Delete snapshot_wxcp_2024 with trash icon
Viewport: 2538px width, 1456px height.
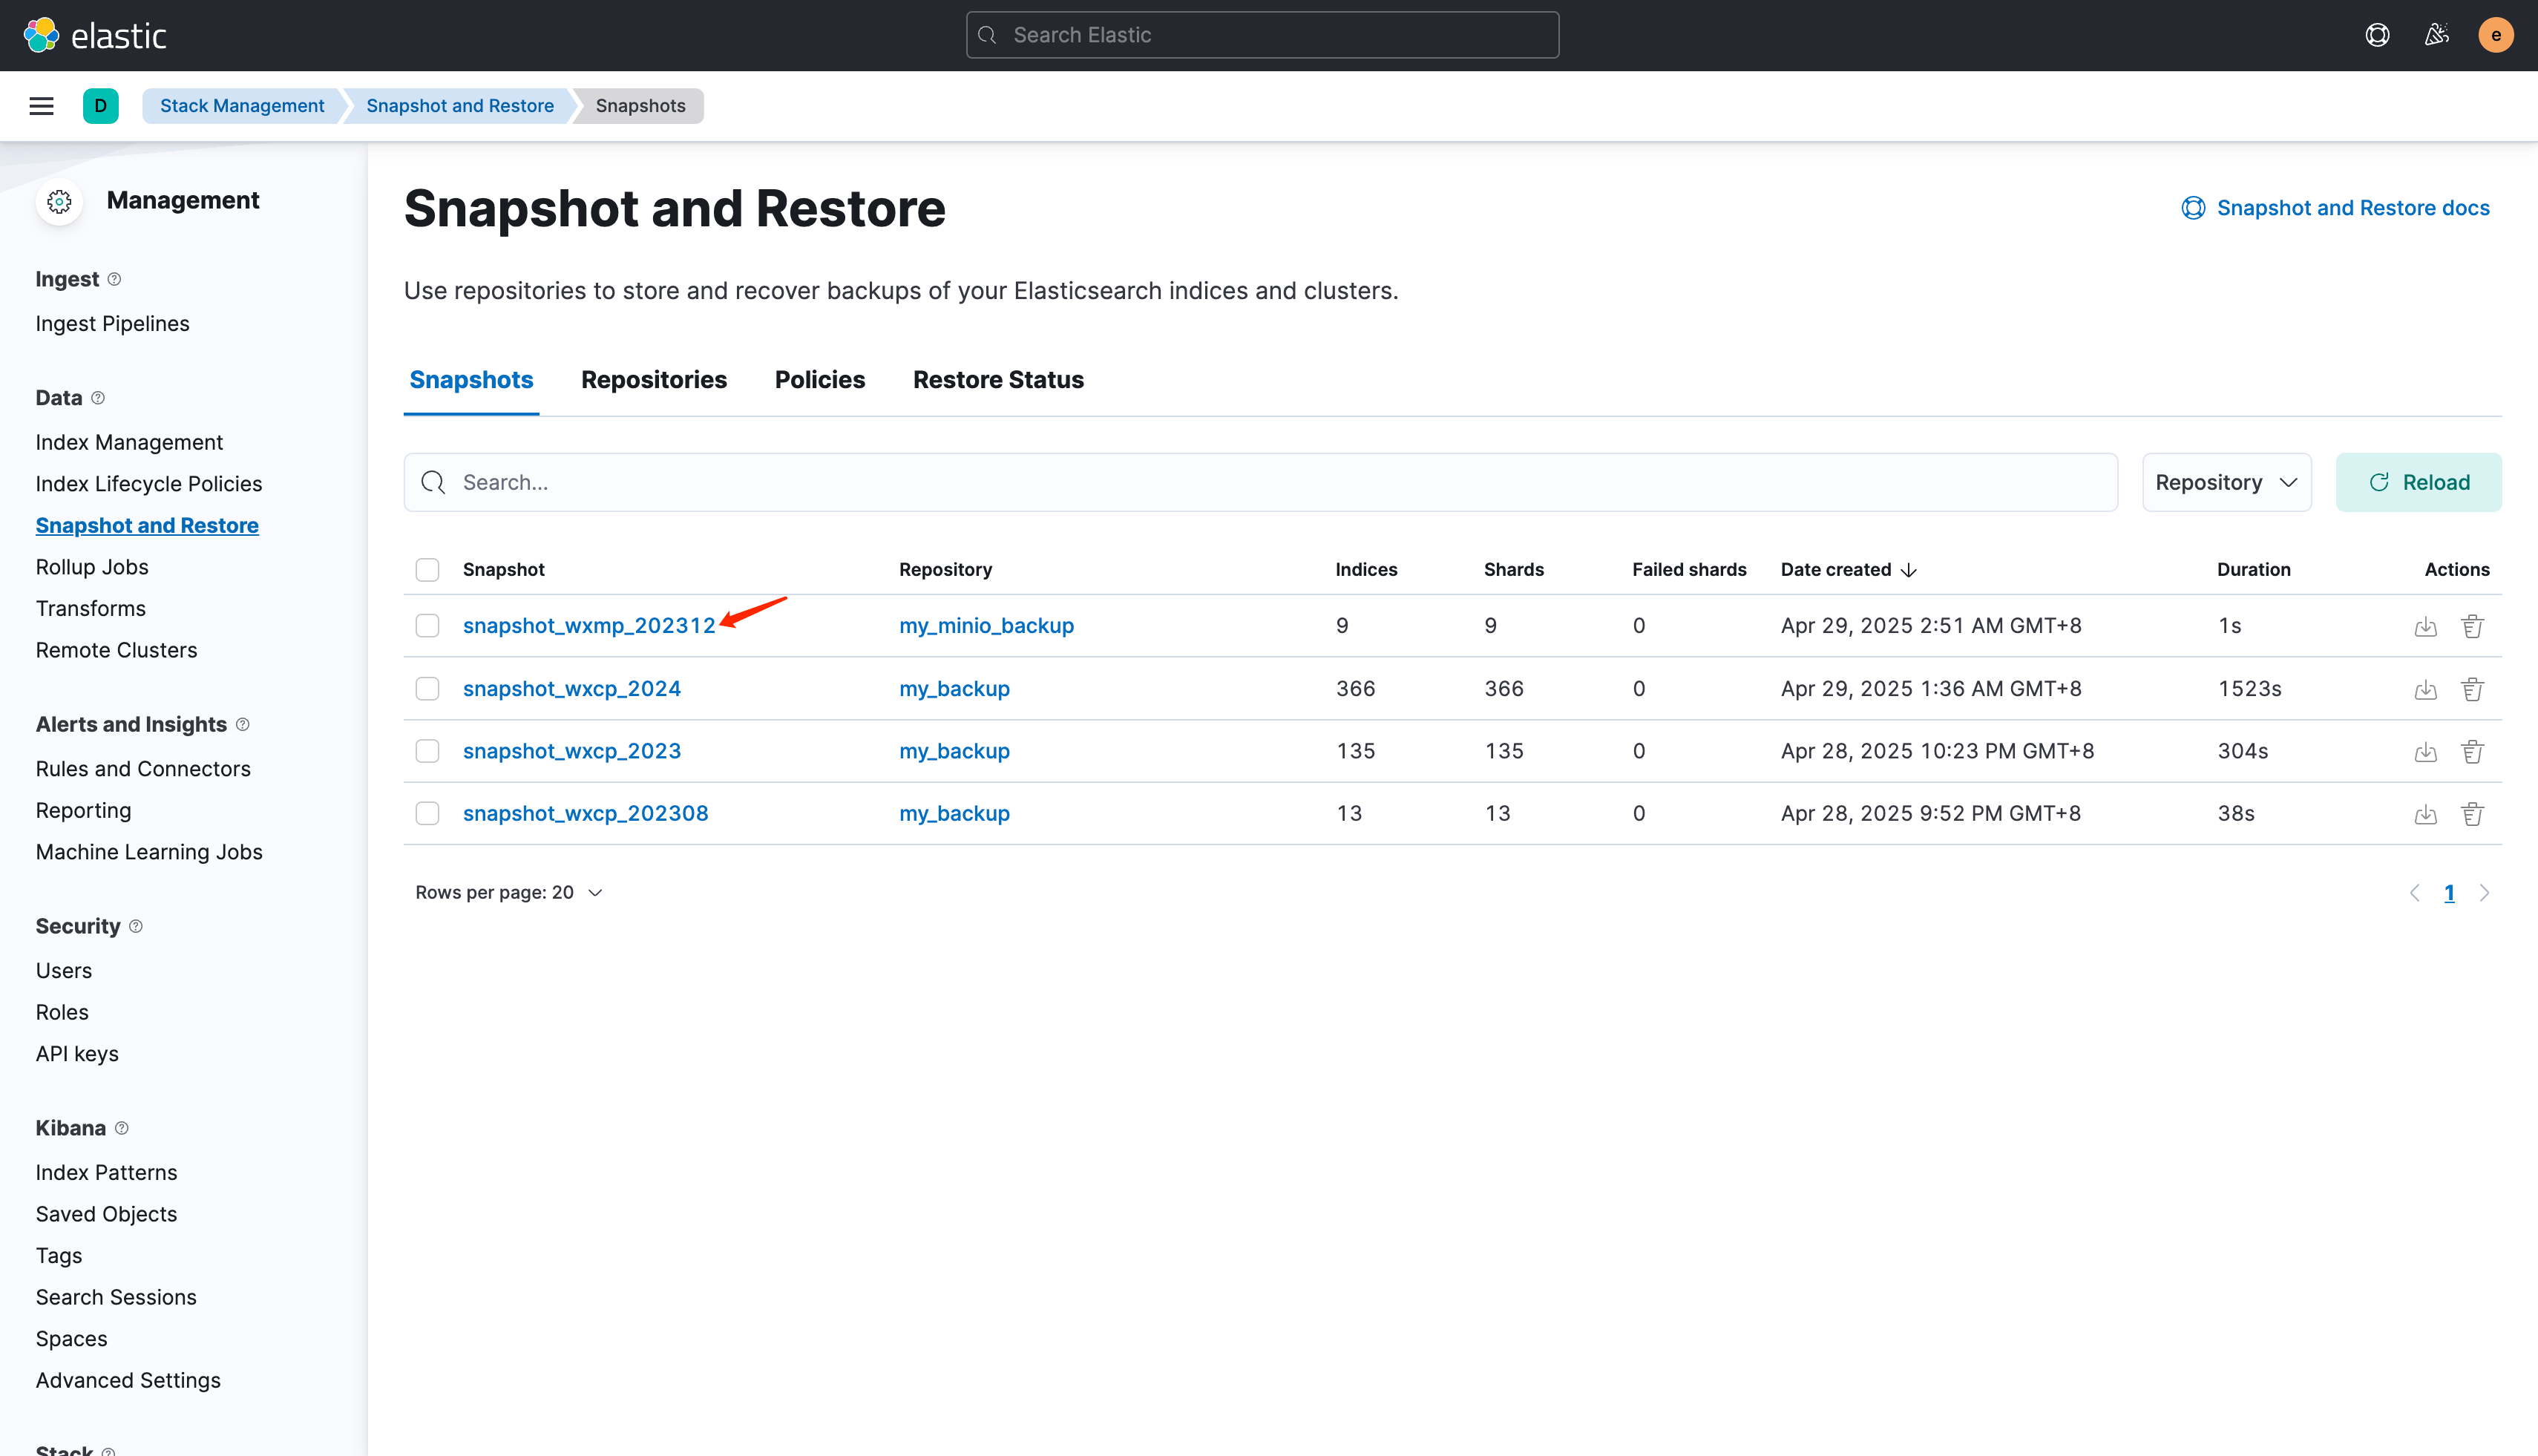click(x=2472, y=689)
